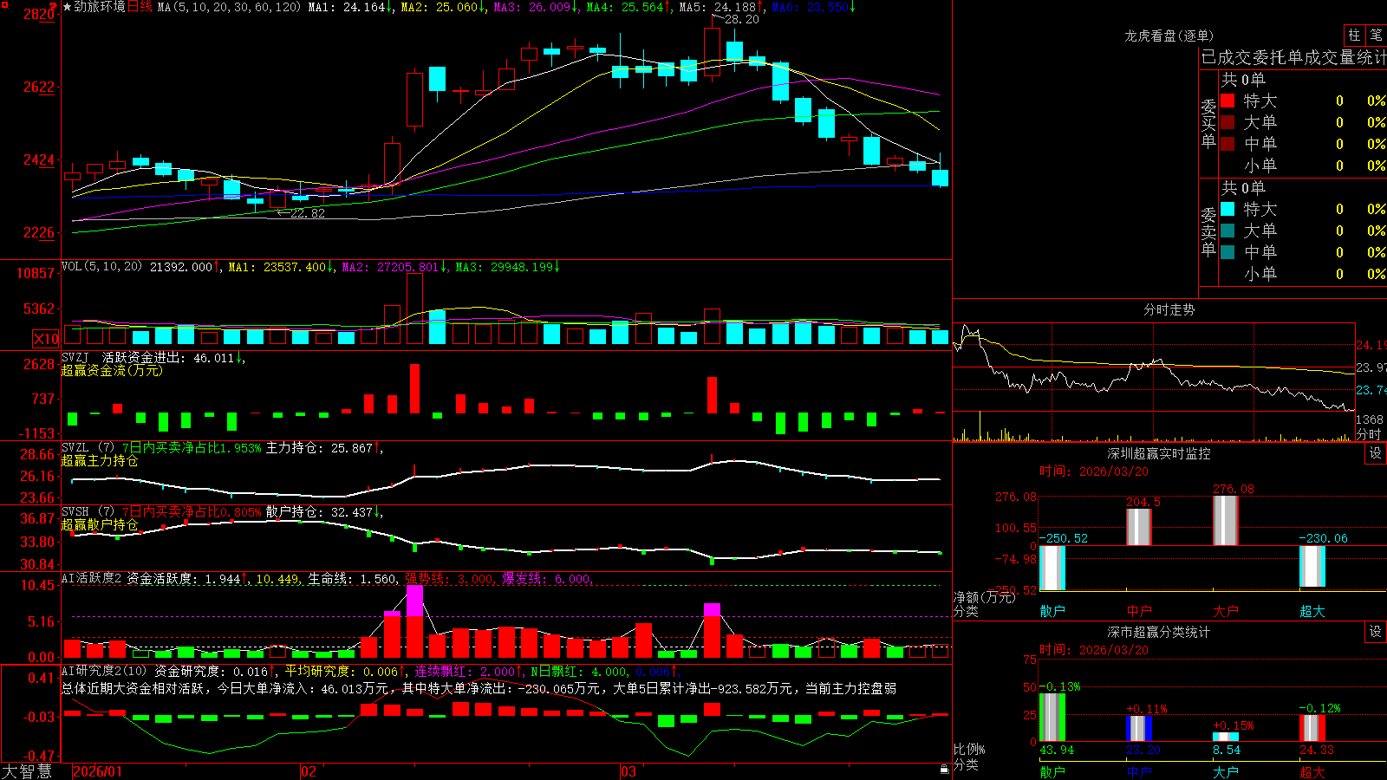Click the 28.20 high price annotation

click(x=741, y=19)
